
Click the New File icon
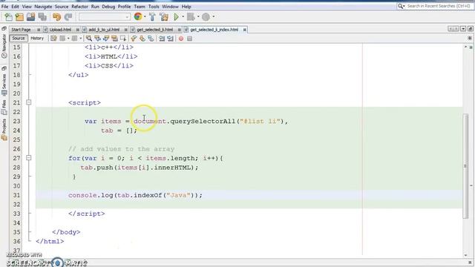[x=8, y=17]
